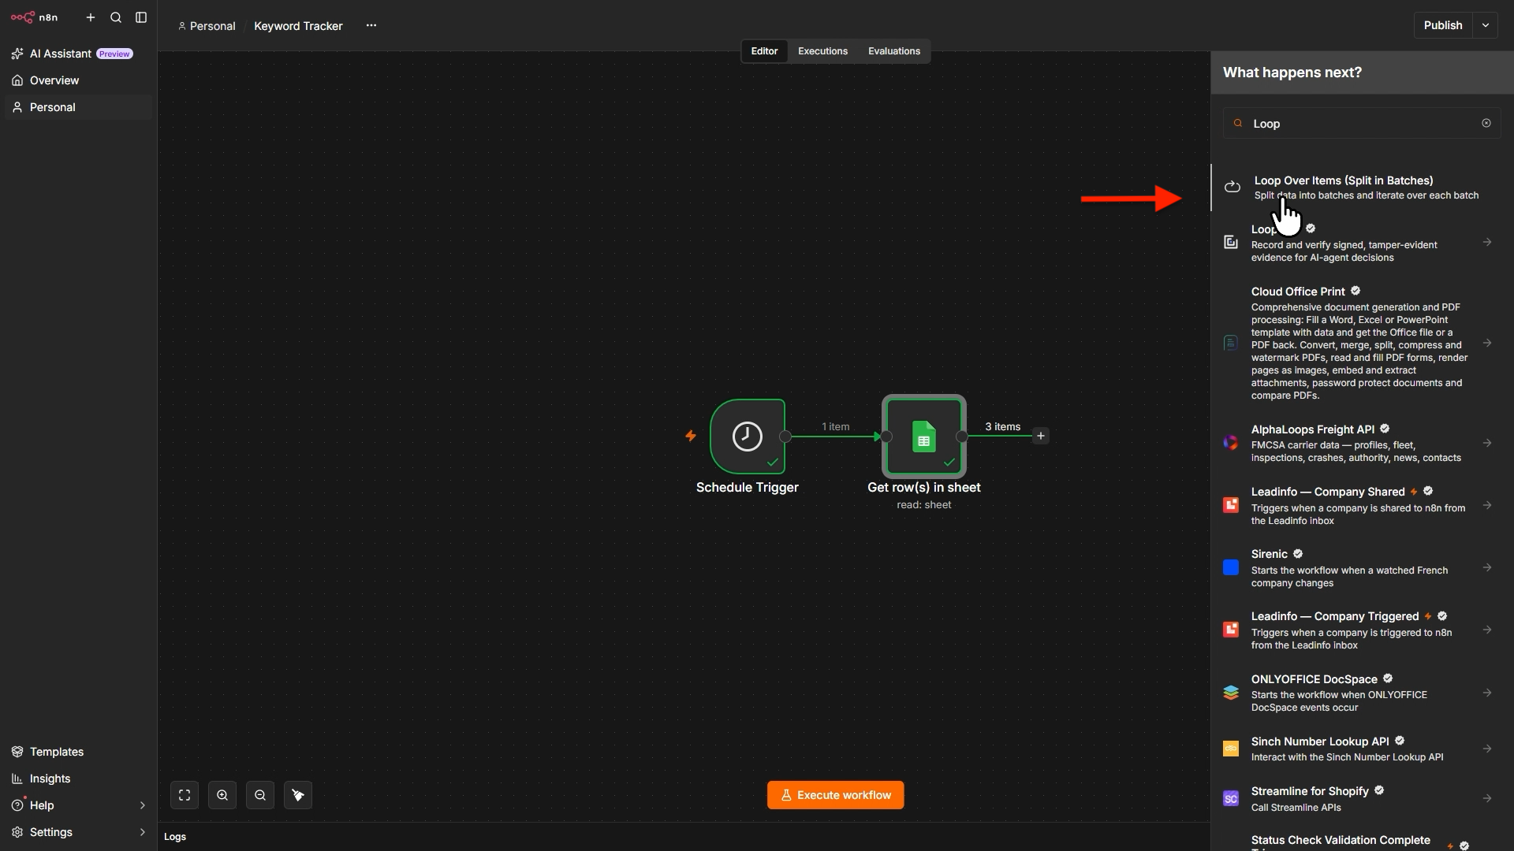Expand arrow on ONLYOFFICE DocSpace row

pos(1487,693)
